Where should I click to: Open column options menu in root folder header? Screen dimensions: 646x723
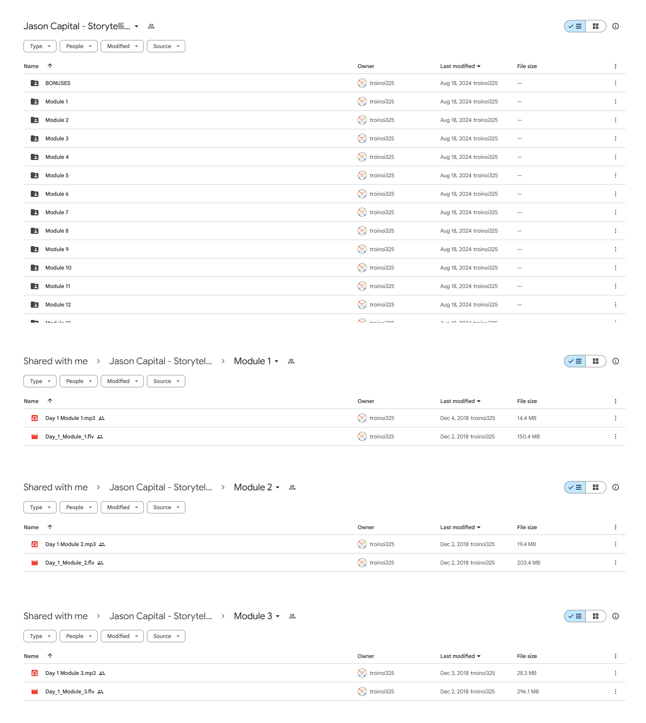coord(616,66)
